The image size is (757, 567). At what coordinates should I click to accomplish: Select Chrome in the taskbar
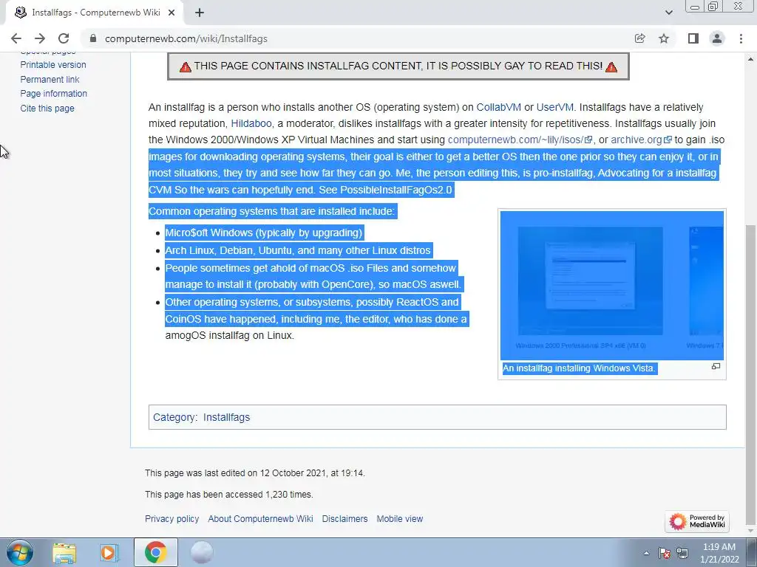pos(155,552)
